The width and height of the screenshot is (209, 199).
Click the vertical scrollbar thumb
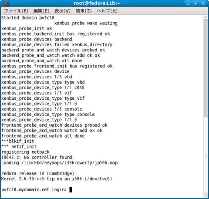pos(206,68)
